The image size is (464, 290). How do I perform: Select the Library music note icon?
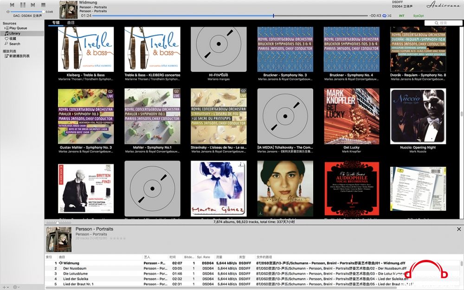pyautogui.click(x=6, y=33)
